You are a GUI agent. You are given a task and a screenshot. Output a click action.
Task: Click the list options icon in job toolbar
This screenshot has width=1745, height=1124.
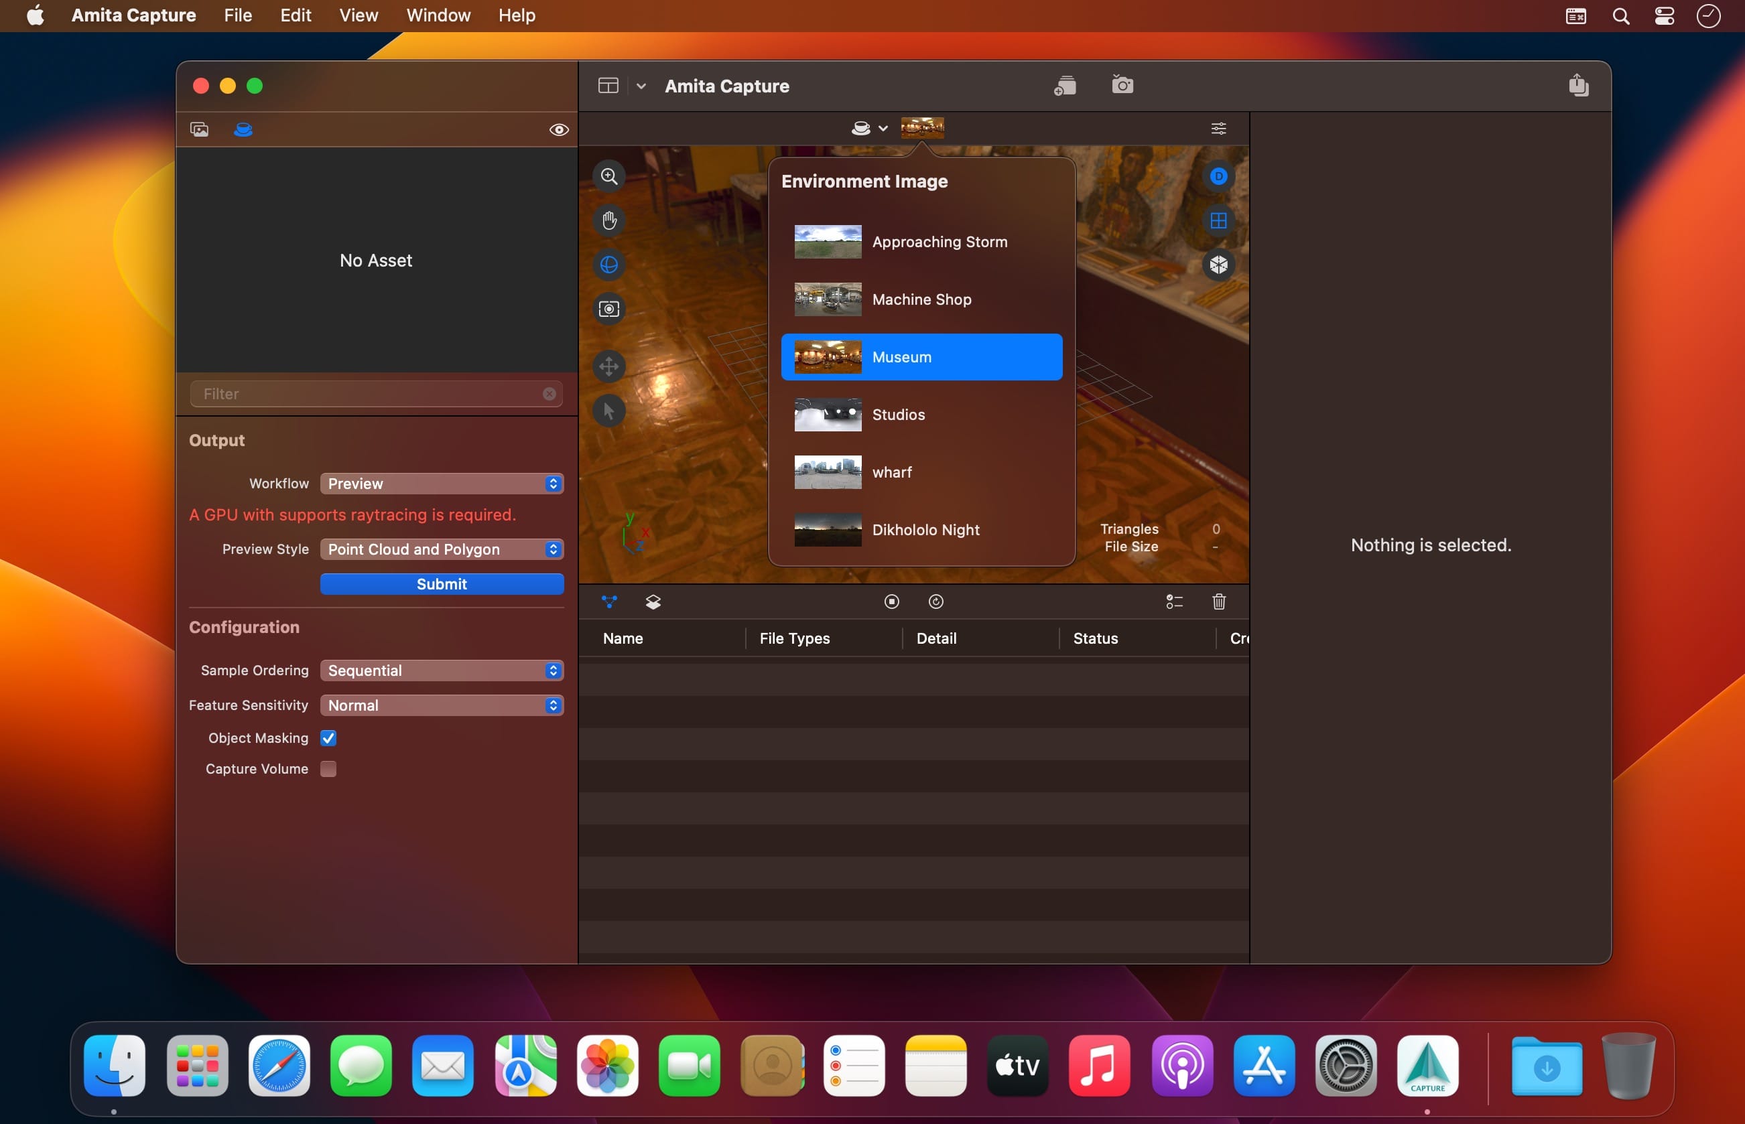(1174, 602)
